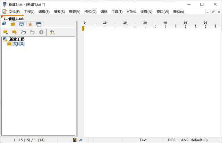222x143 pixels.
Task: Open the 搜索(S) menu
Action: [x=59, y=12]
